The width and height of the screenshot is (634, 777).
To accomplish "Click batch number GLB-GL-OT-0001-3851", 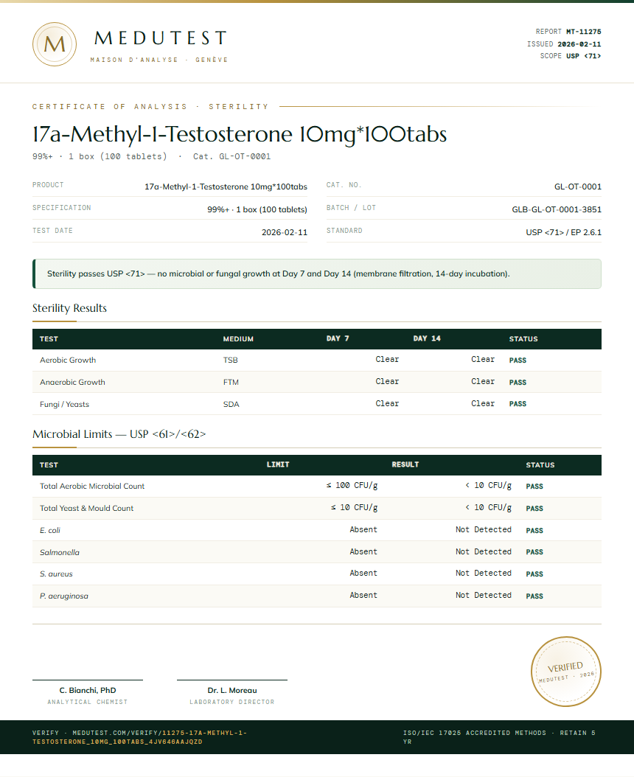I will (x=557, y=209).
